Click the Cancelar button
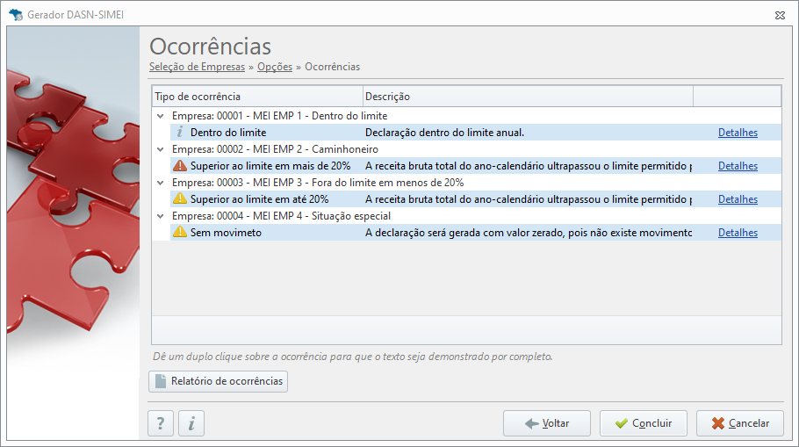This screenshot has width=799, height=447. (x=740, y=423)
